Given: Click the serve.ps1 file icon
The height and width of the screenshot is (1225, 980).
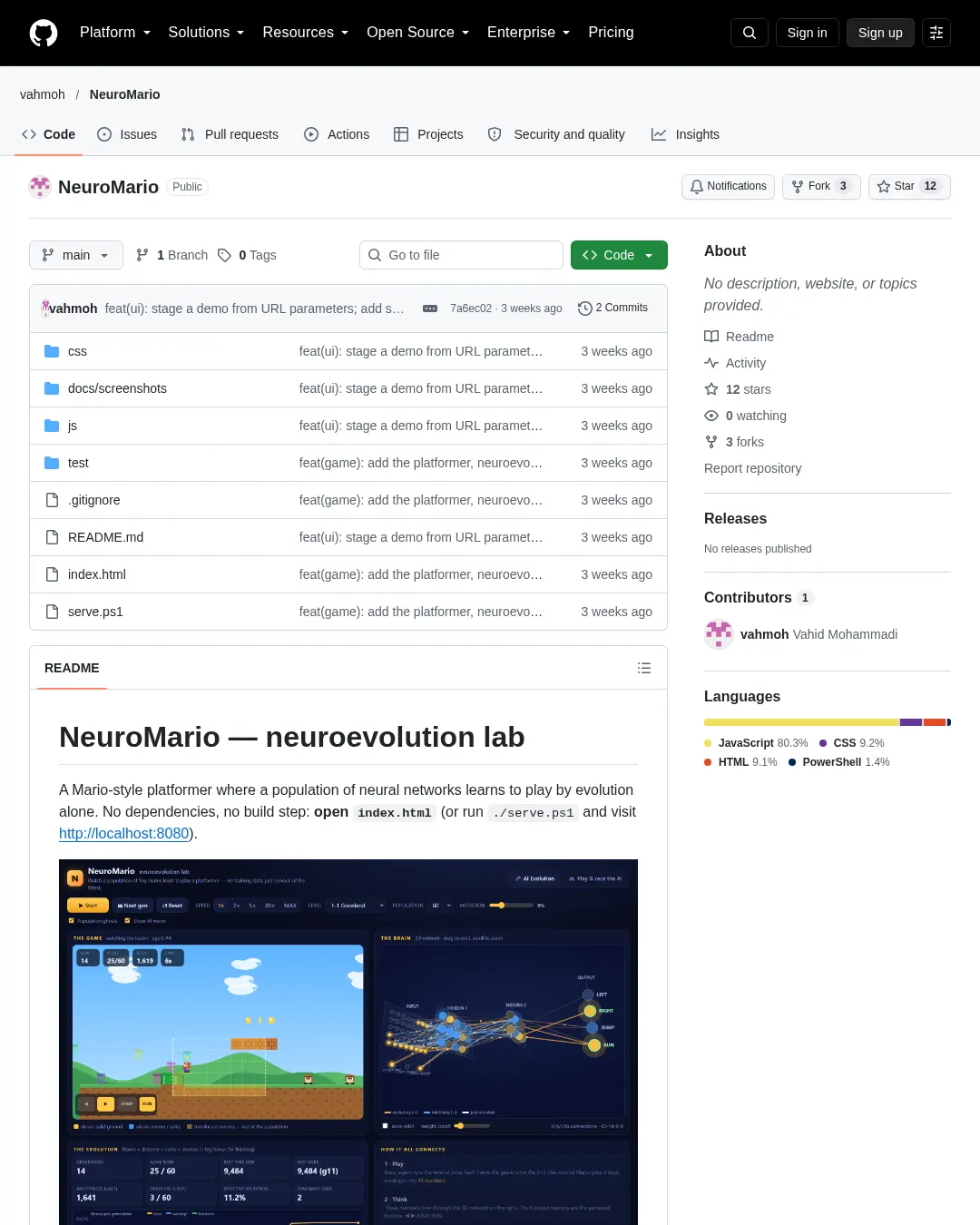Looking at the screenshot, I should coord(52,612).
